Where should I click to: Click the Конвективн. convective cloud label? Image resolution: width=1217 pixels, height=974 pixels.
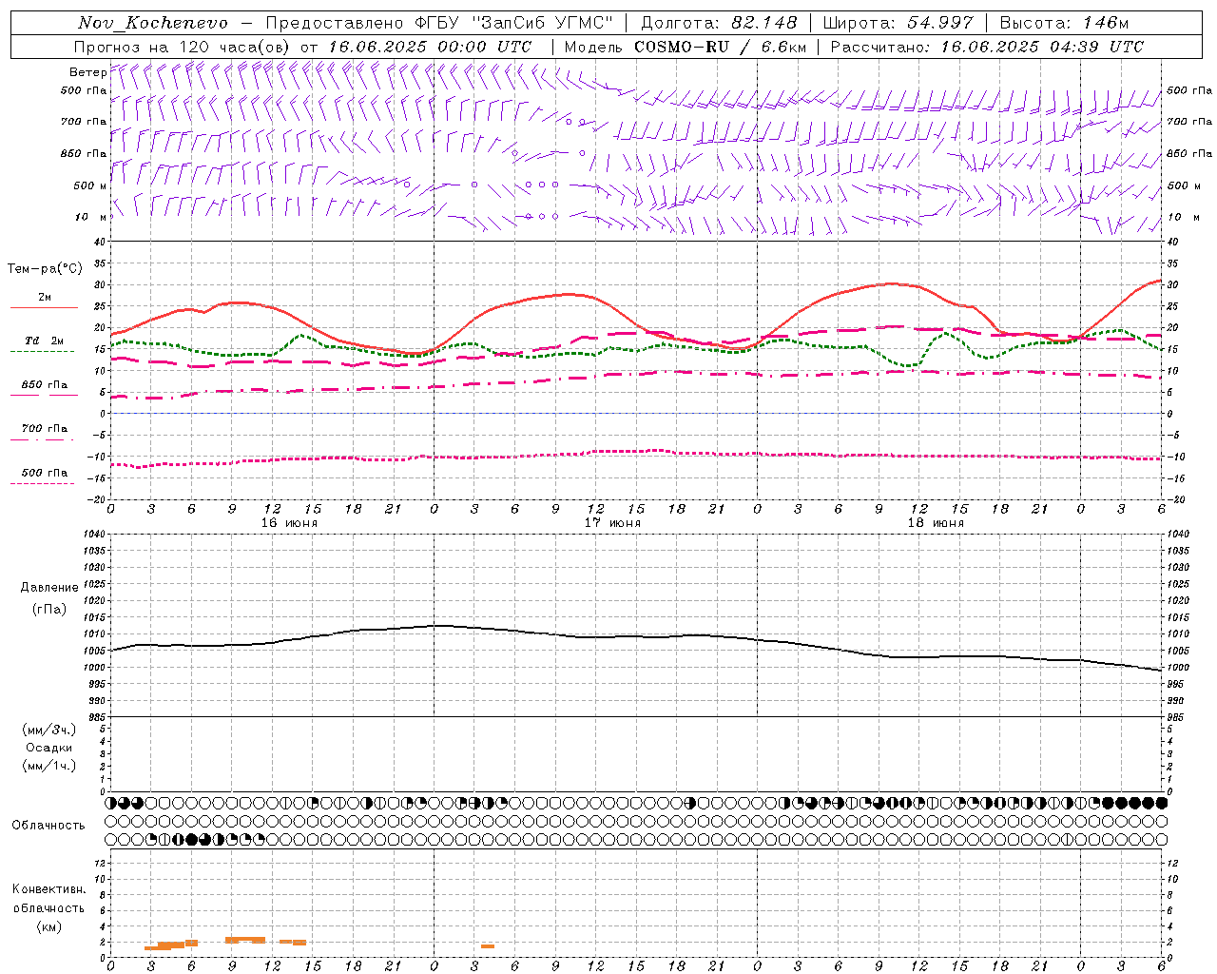point(49,889)
